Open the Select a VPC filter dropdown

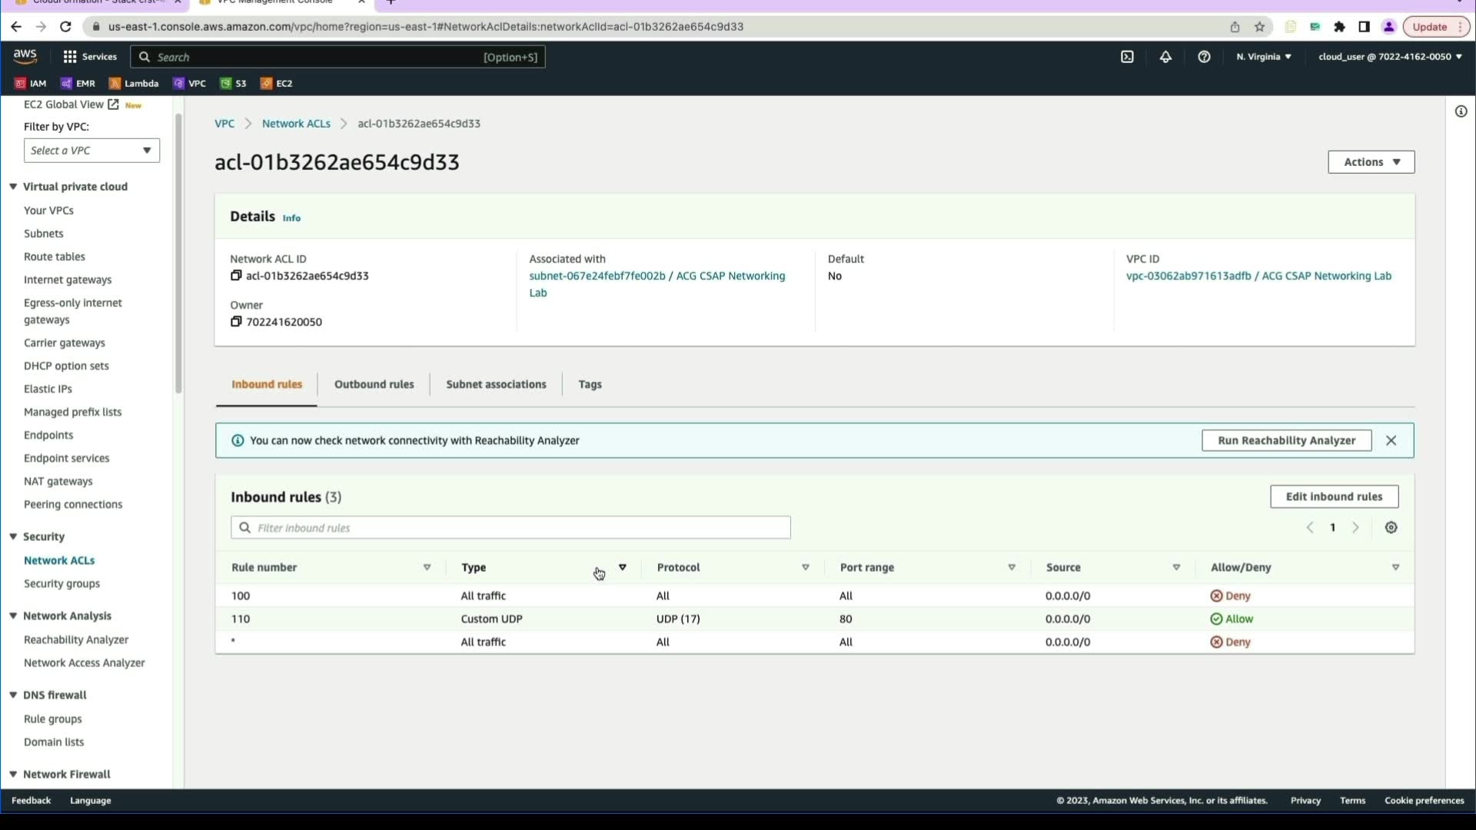point(91,151)
